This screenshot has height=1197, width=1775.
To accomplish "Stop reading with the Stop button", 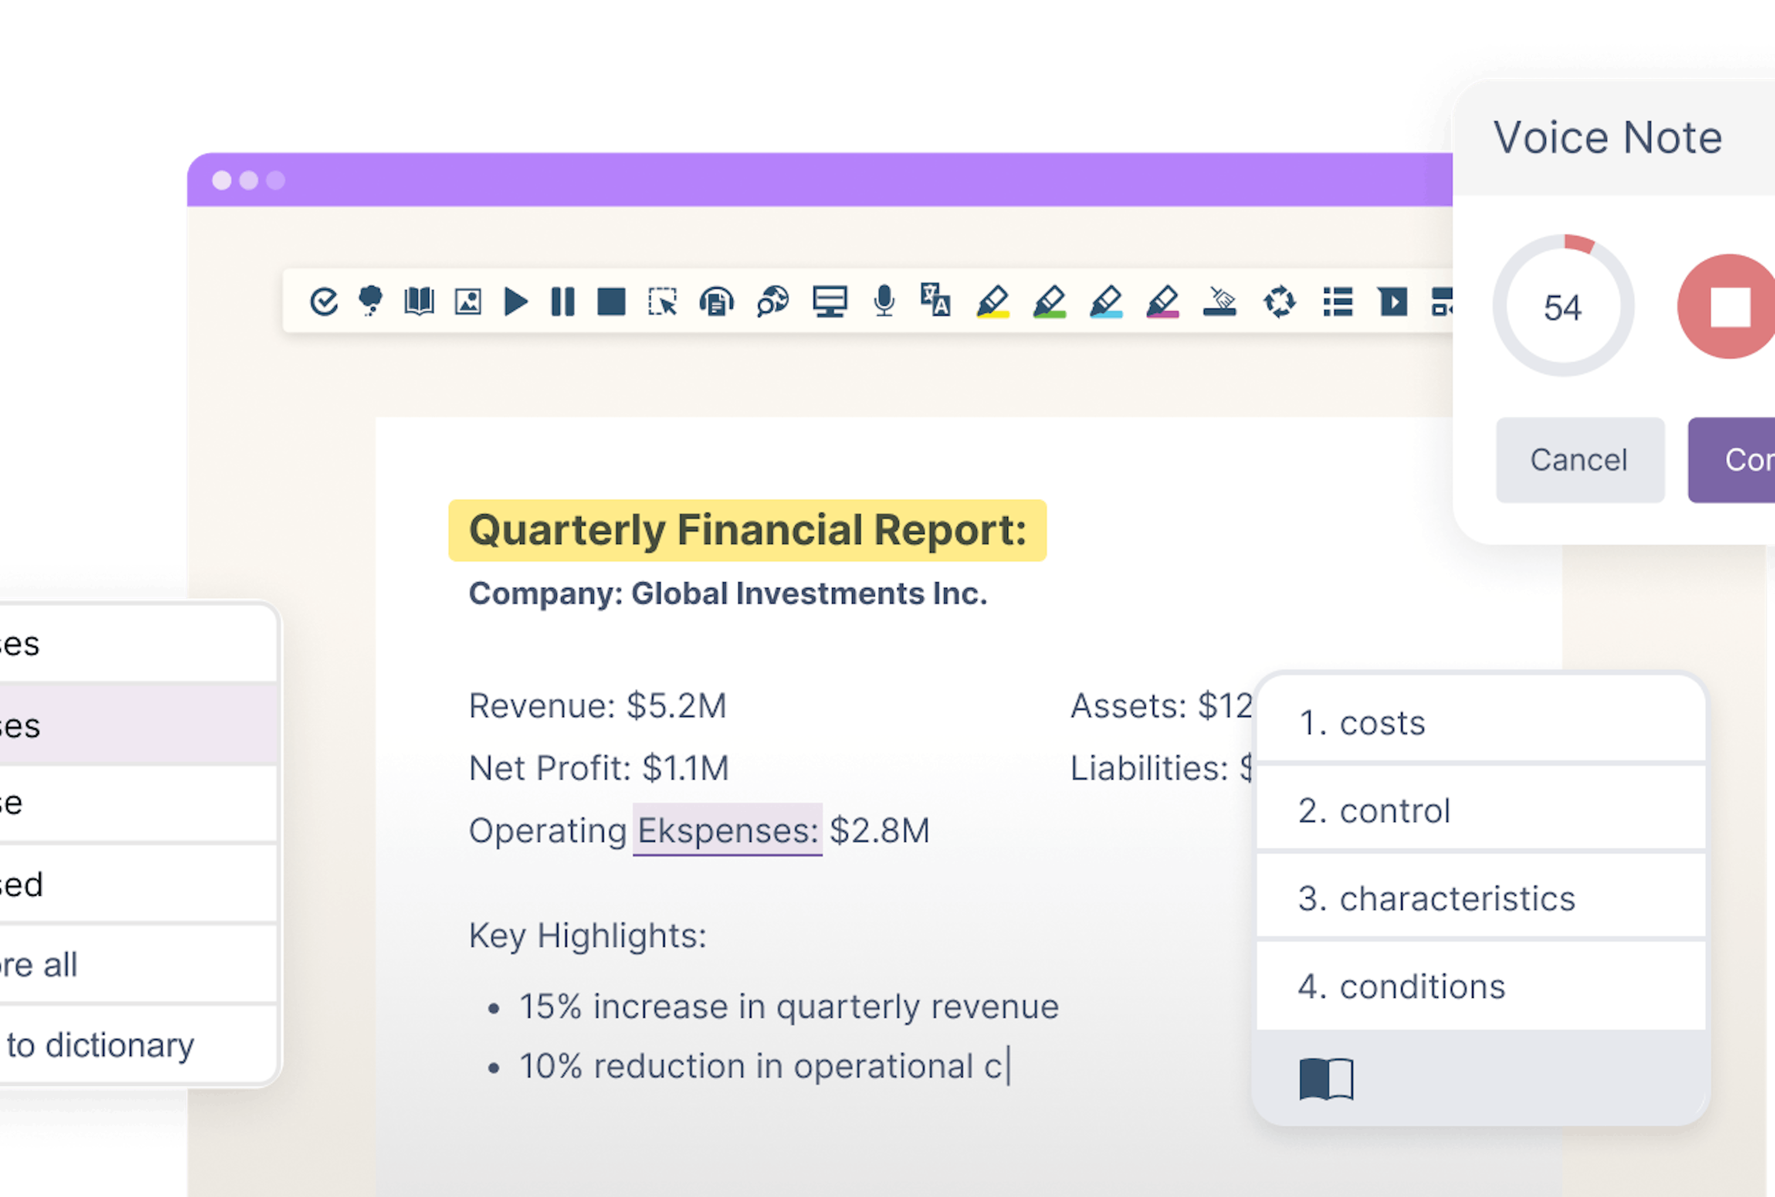I will tap(611, 302).
